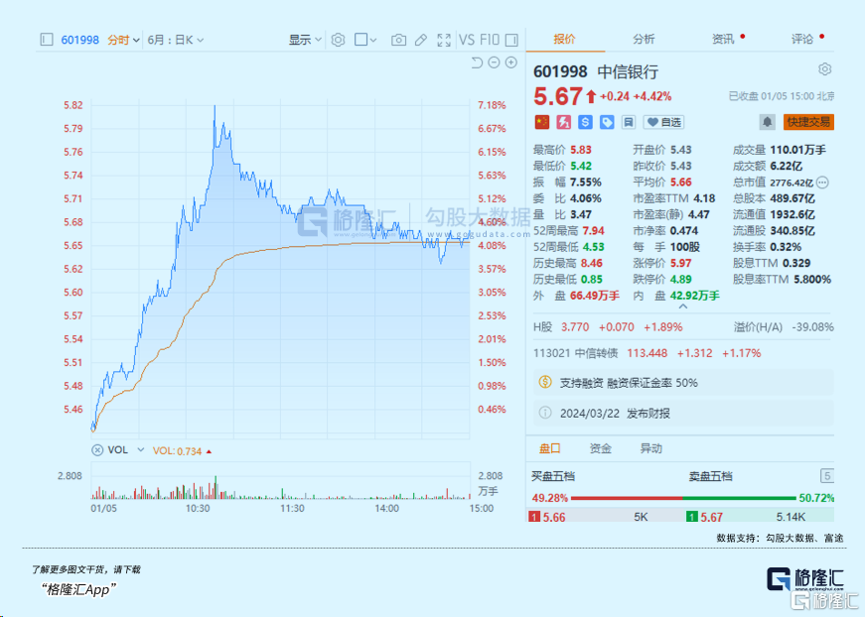This screenshot has height=617, width=865.
Task: Click the 成交量 110.01万手 value
Action: pyautogui.click(x=797, y=150)
